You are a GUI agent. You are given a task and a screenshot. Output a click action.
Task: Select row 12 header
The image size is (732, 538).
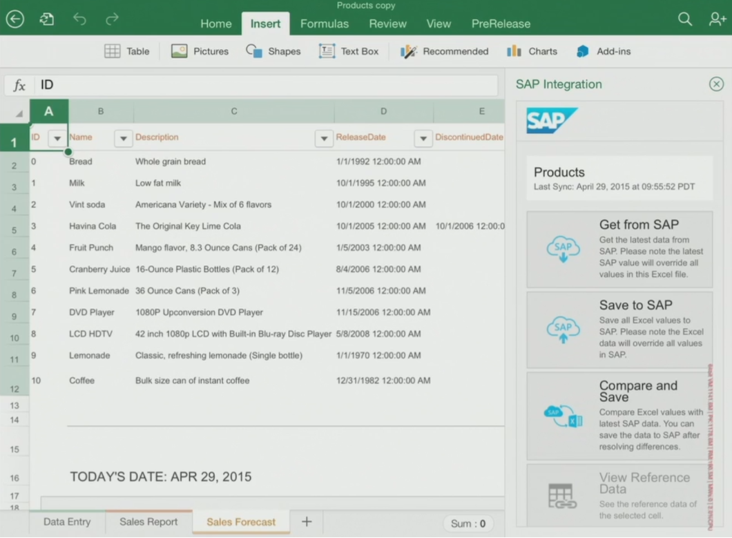[x=15, y=383]
